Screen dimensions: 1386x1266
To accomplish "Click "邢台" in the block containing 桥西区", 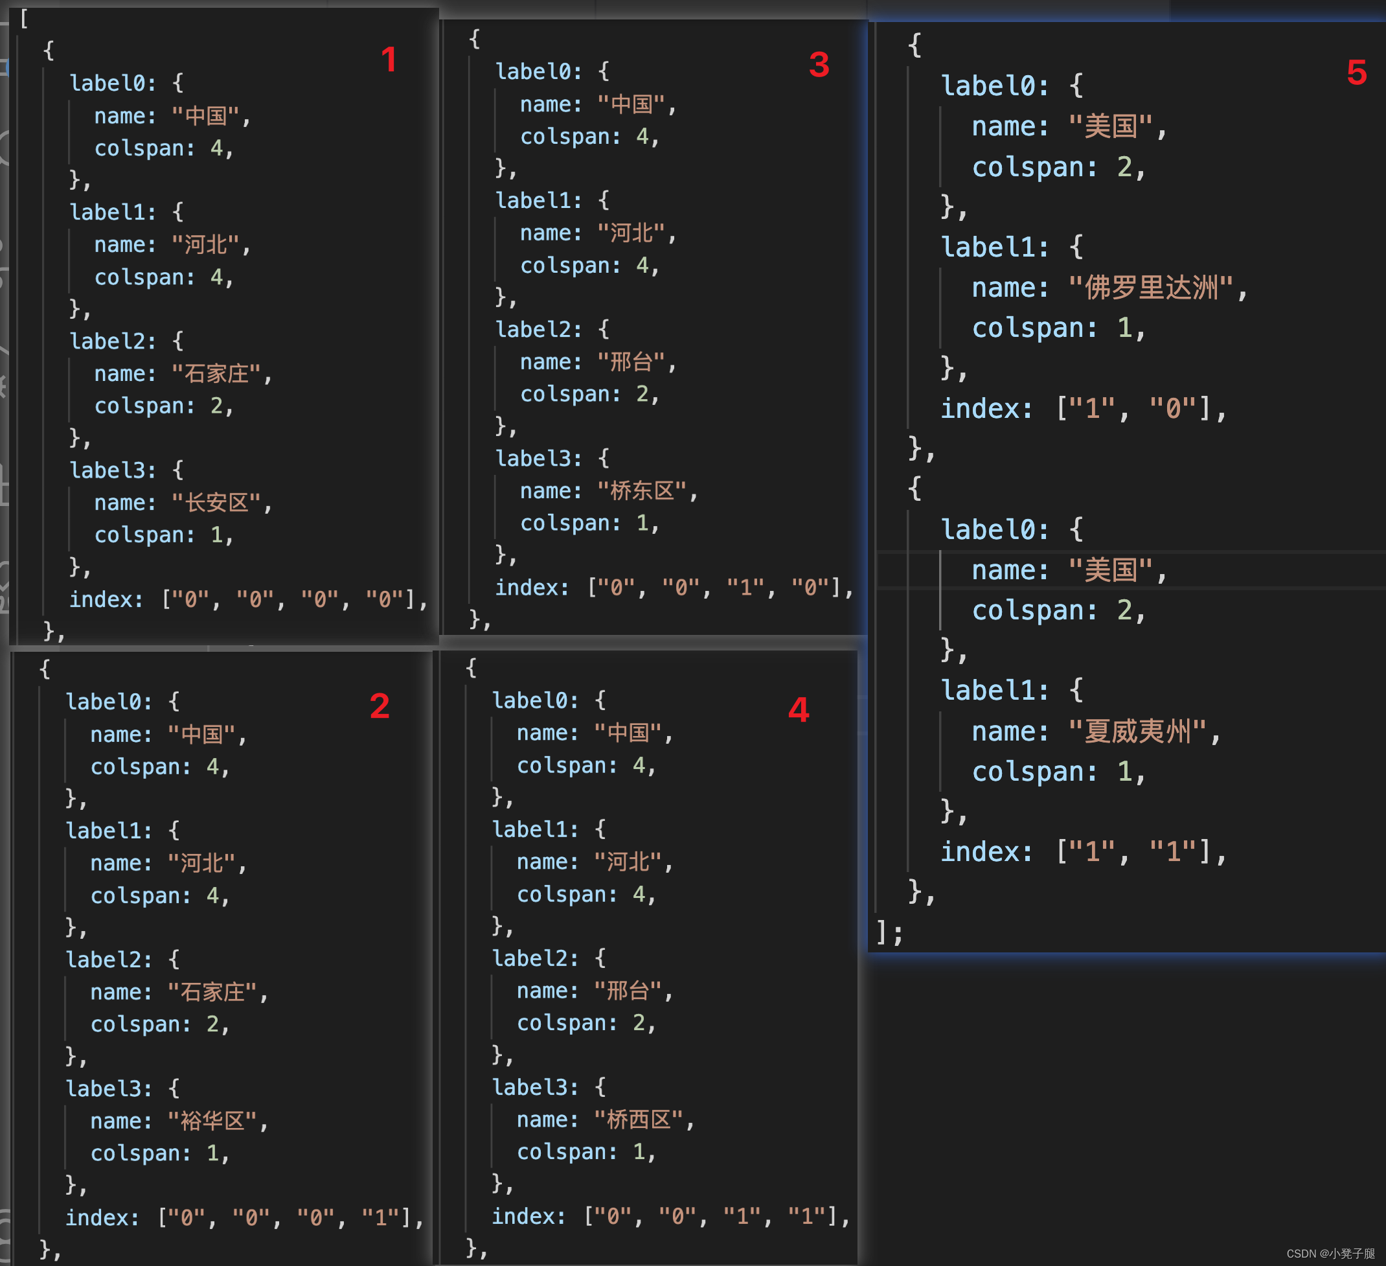I will (628, 990).
